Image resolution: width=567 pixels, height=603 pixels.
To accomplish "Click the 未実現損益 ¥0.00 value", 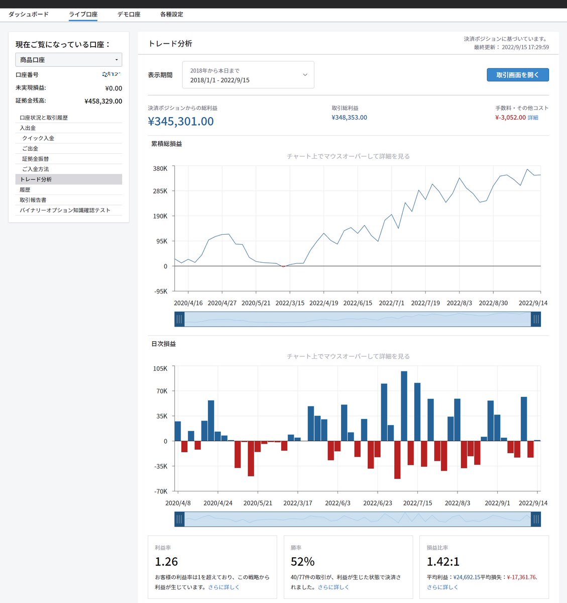I will pos(114,88).
